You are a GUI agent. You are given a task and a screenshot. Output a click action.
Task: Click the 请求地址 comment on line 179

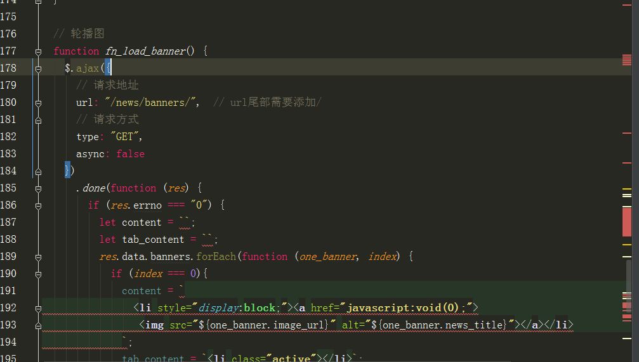[108, 85]
